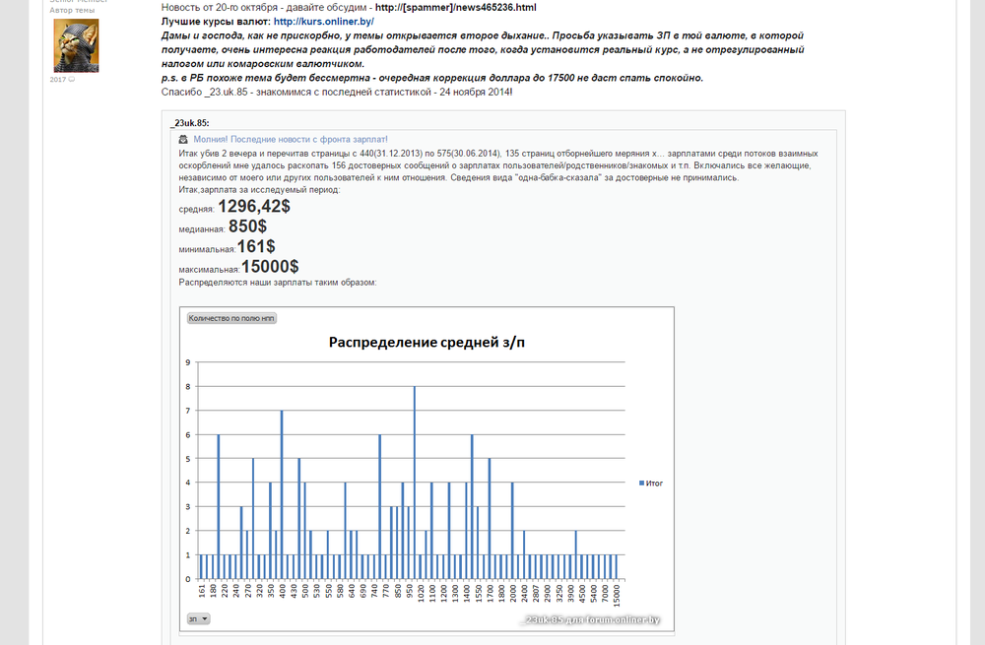Click the "медианная:" label
Image resolution: width=985 pixels, height=645 pixels.
pos(202,229)
